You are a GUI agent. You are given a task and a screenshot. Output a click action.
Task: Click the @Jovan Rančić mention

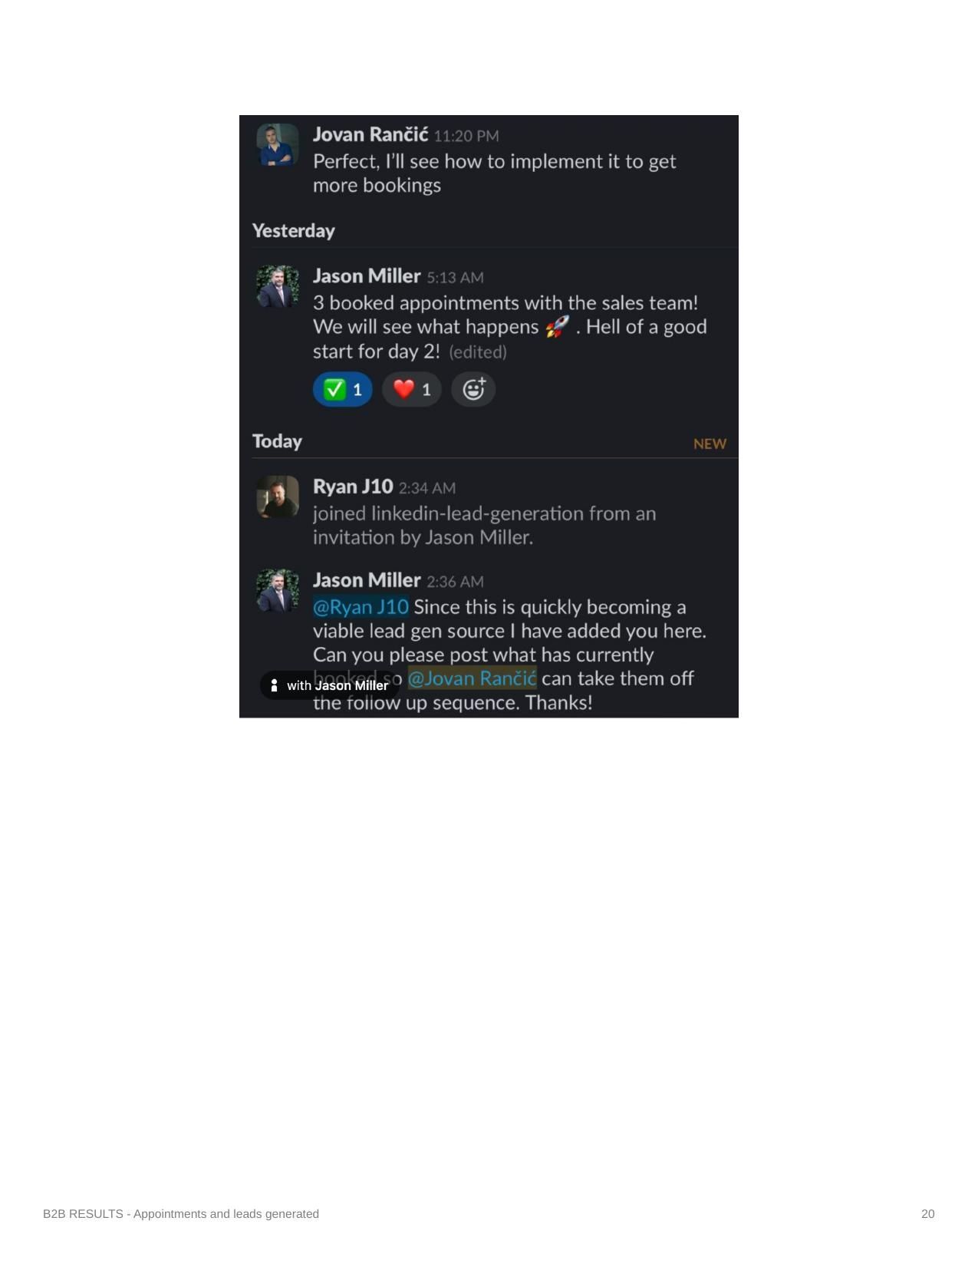coord(472,678)
